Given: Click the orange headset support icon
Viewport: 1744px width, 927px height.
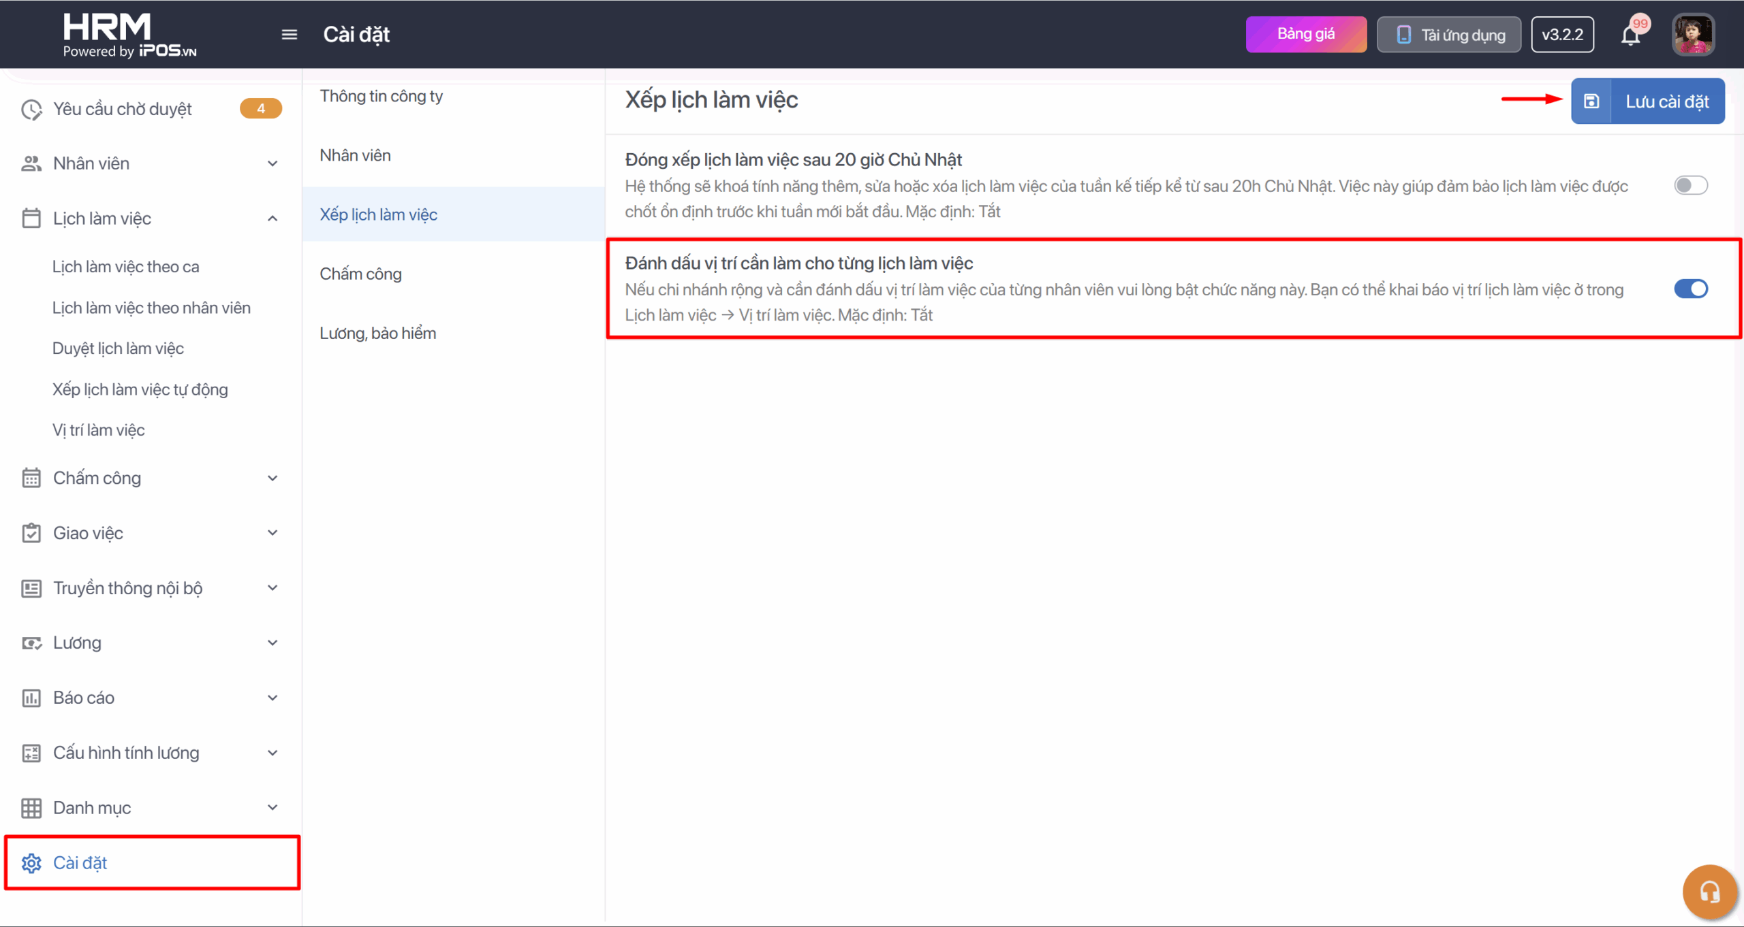Looking at the screenshot, I should (x=1709, y=892).
